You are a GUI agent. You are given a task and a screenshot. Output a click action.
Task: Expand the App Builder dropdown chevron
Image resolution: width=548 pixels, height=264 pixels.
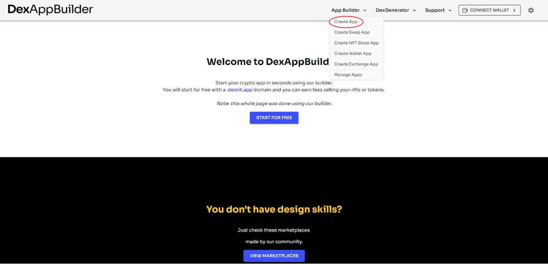click(364, 10)
